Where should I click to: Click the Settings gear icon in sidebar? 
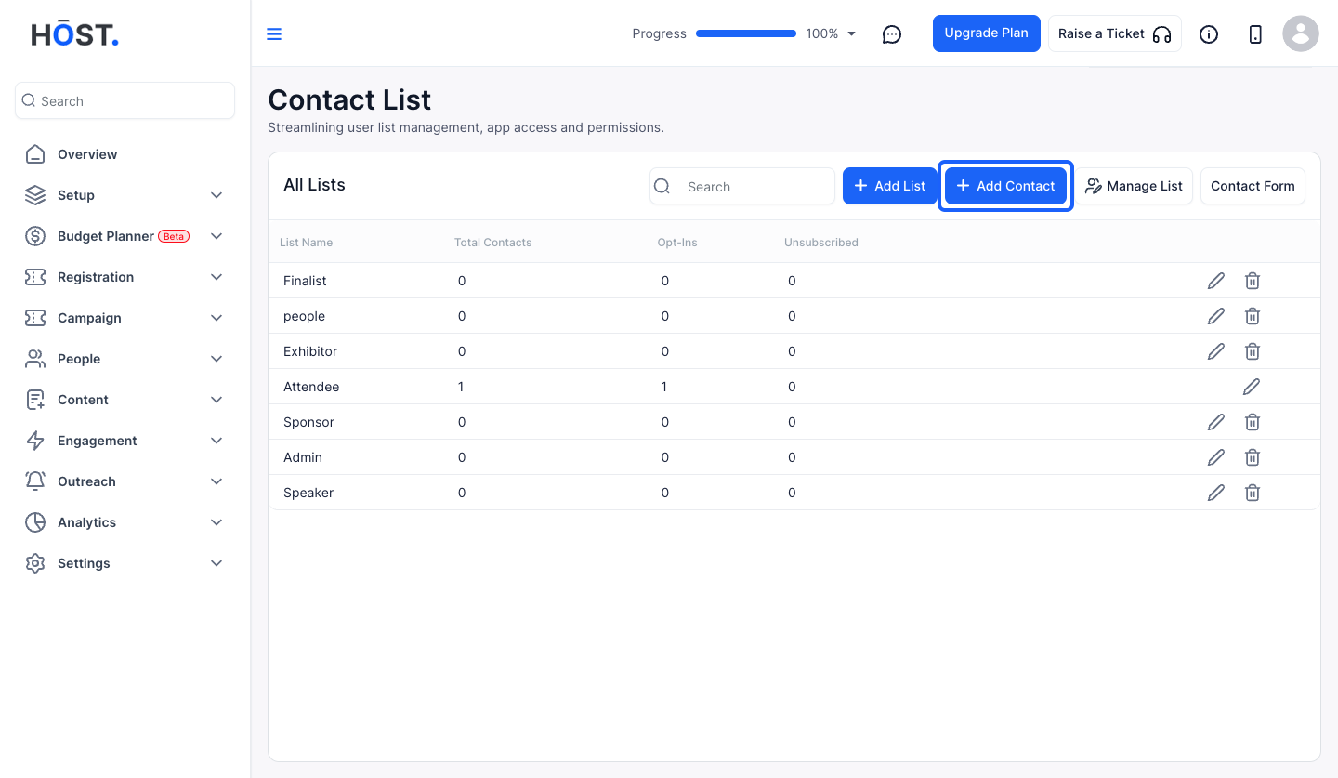[35, 563]
